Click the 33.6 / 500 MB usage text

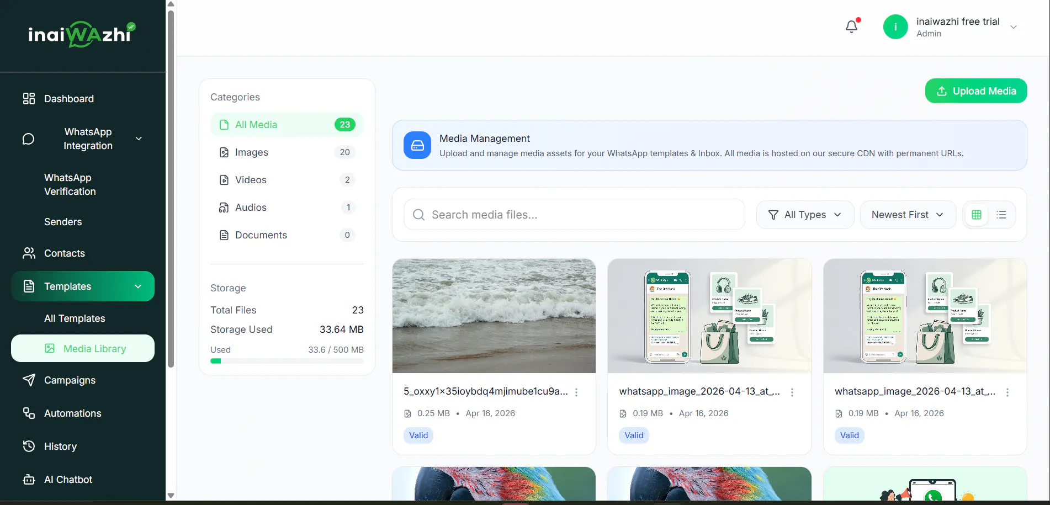pyautogui.click(x=336, y=350)
